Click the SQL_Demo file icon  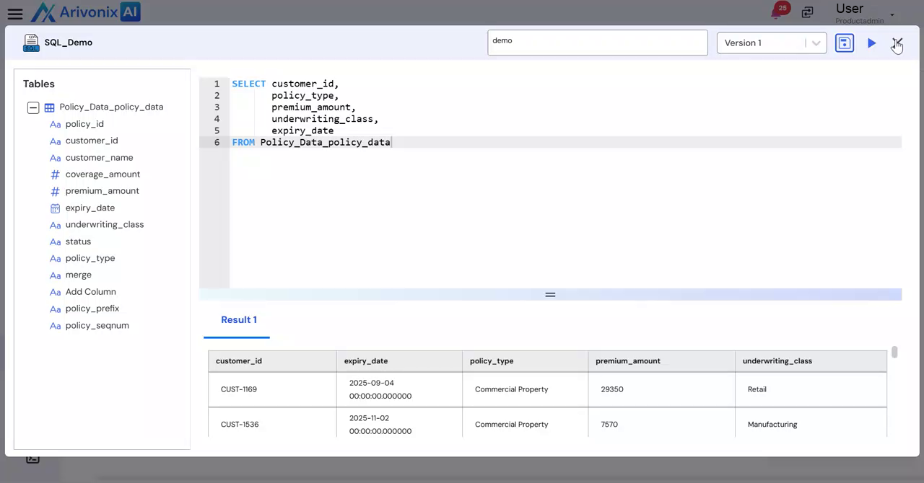pos(31,43)
